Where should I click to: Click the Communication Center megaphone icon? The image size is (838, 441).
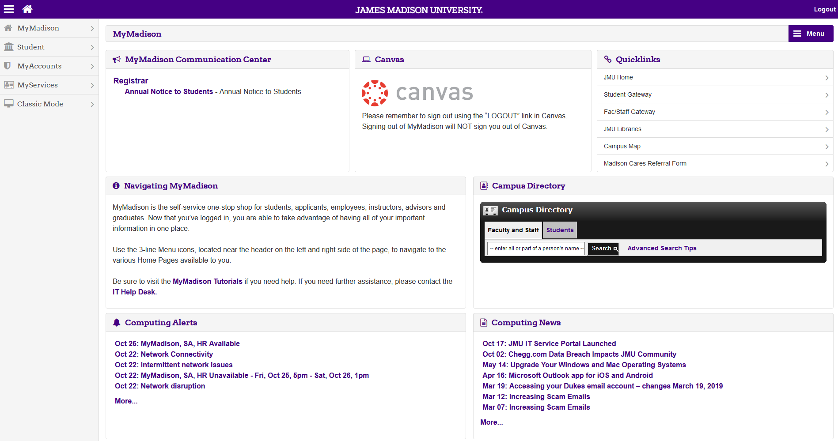click(x=117, y=60)
